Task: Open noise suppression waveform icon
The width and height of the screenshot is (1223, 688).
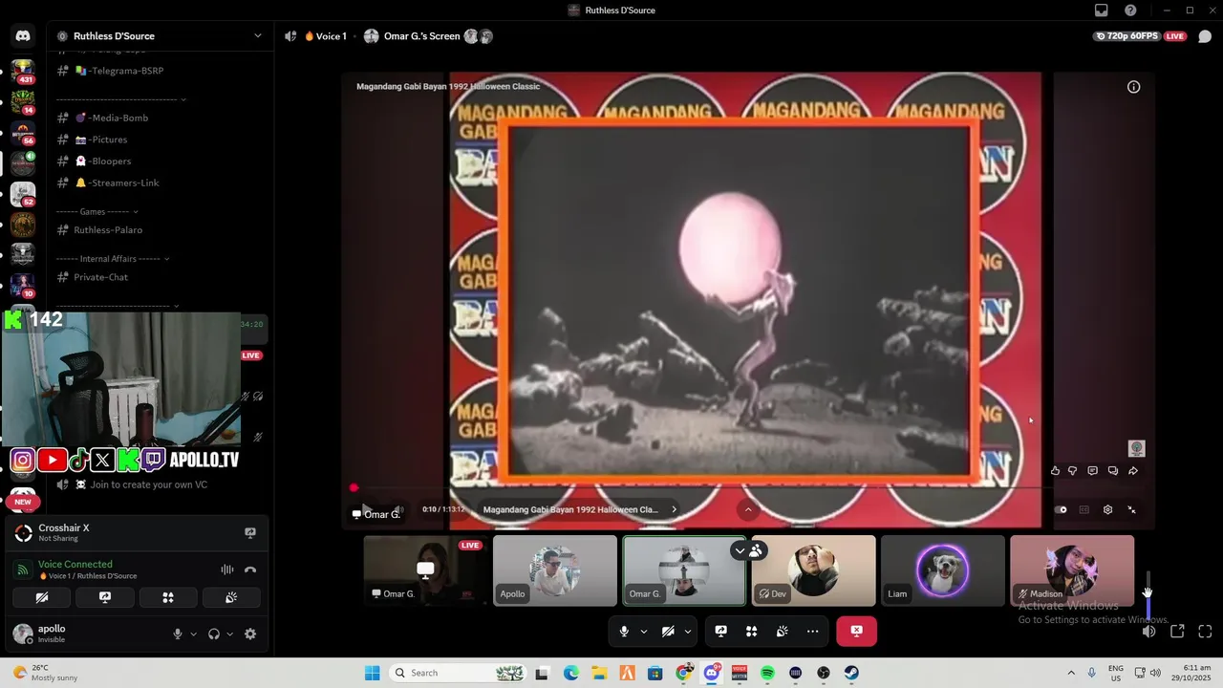Action: (x=227, y=570)
